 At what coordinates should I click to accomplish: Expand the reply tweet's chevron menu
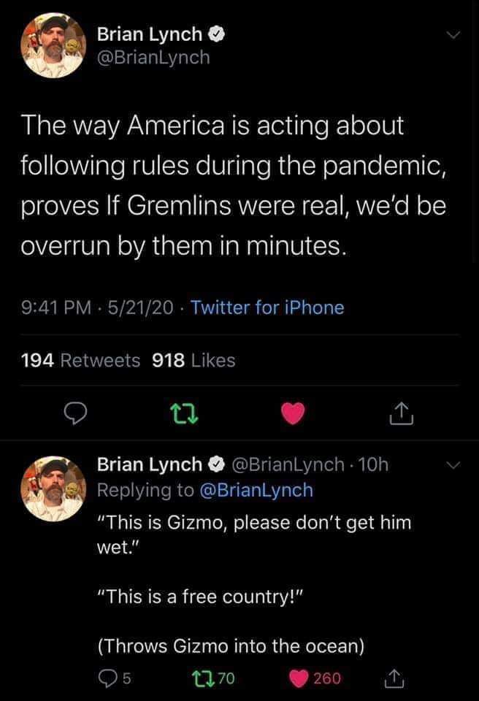453,464
